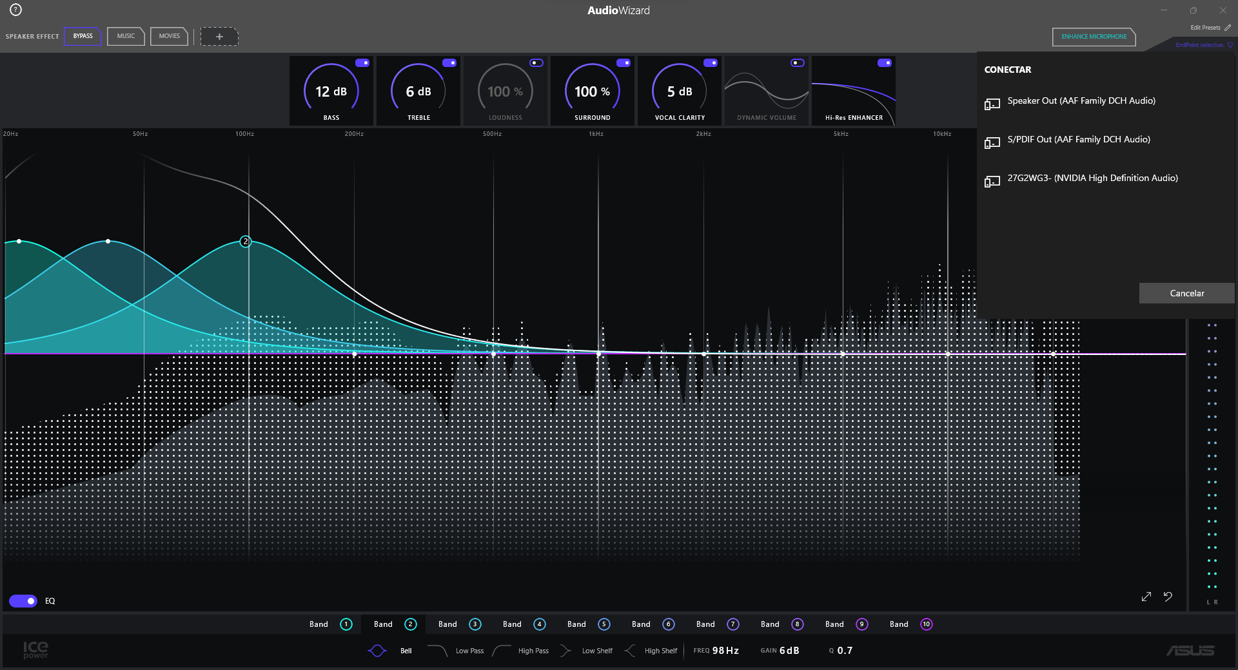Select Band 7 circle icon
Image resolution: width=1238 pixels, height=670 pixels.
tap(733, 624)
